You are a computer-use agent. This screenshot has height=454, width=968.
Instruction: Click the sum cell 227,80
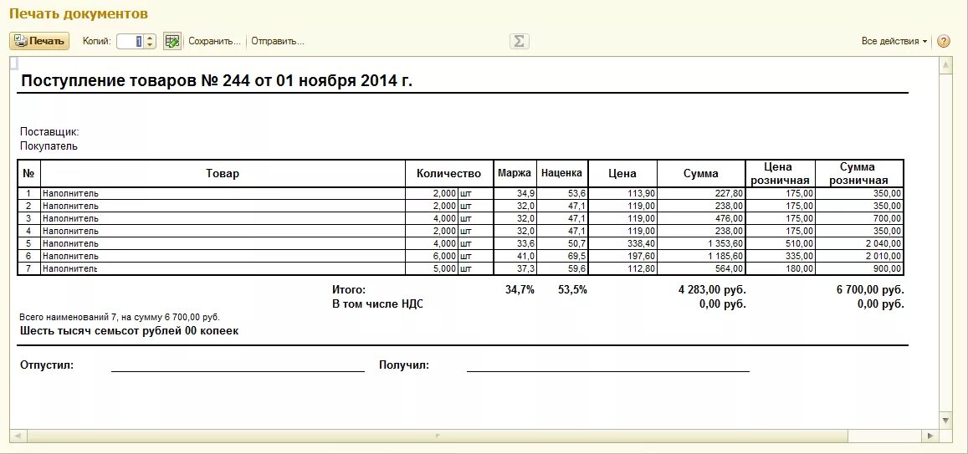coord(700,193)
